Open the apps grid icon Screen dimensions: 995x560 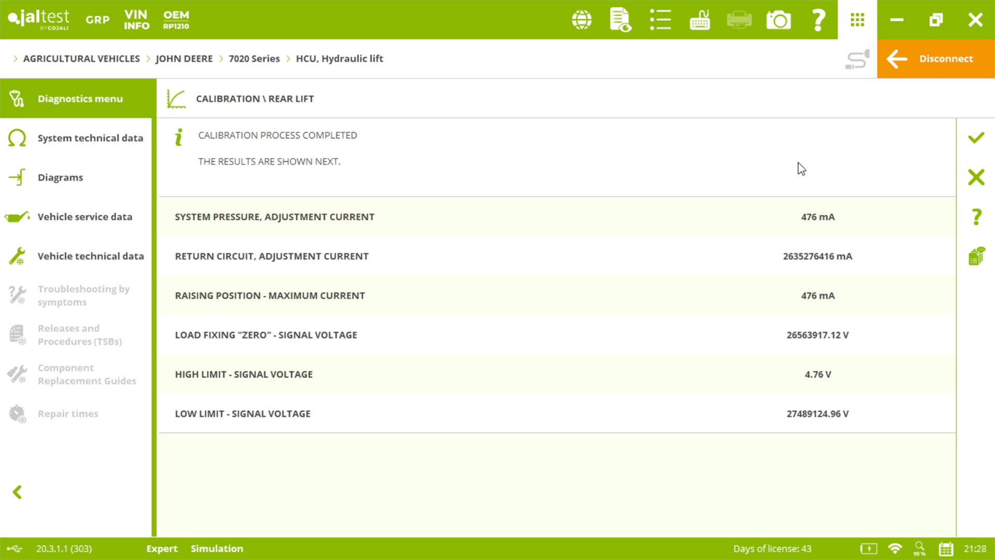857,20
